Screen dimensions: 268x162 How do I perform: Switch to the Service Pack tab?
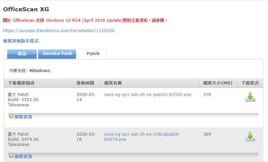(x=57, y=54)
